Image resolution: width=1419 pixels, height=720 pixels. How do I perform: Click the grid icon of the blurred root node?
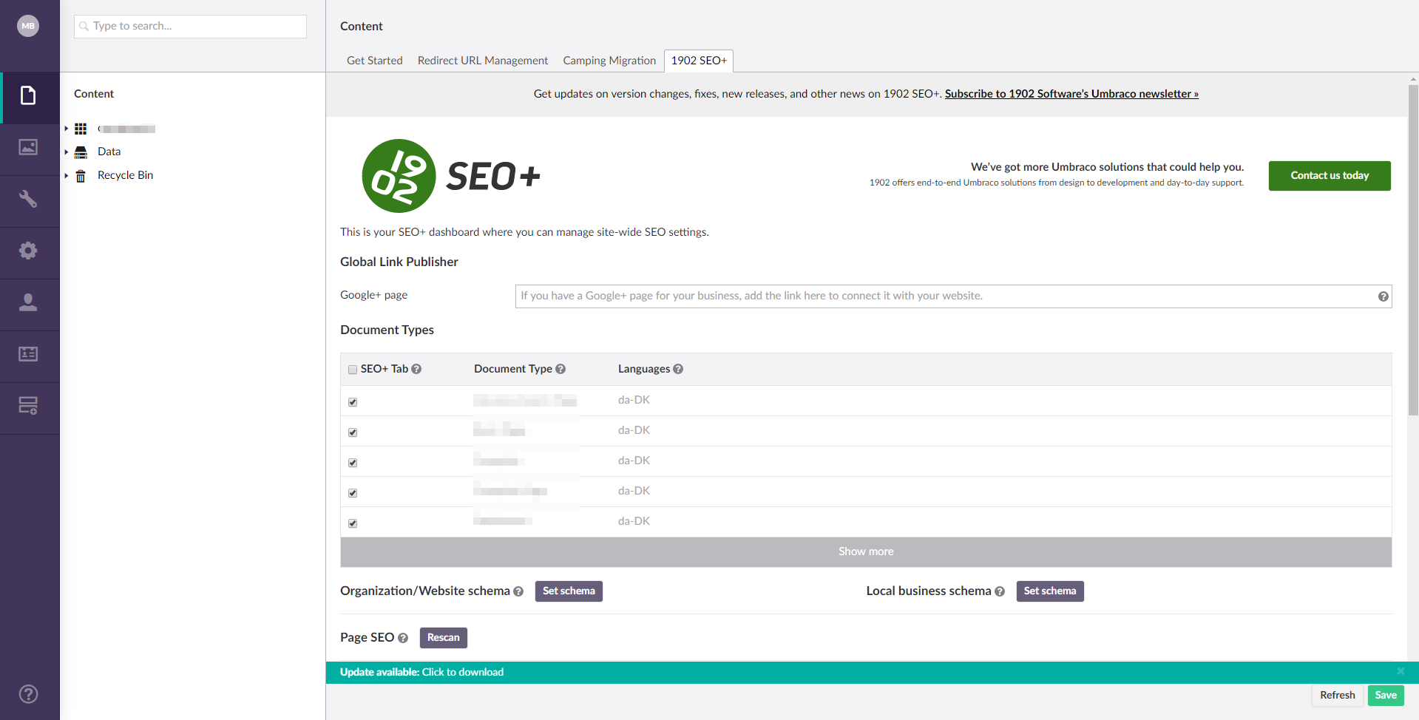tap(81, 129)
